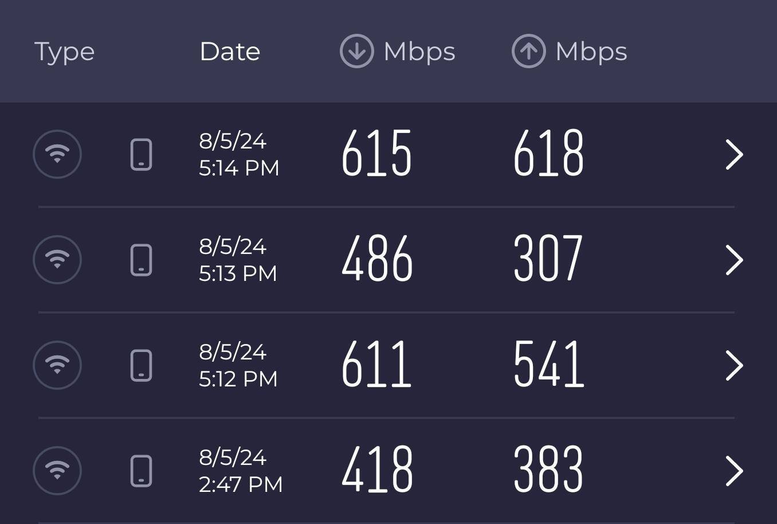Click the 8/5/24 5:12 PM date entry
Viewport: 777px width, 524px height.
pos(238,365)
